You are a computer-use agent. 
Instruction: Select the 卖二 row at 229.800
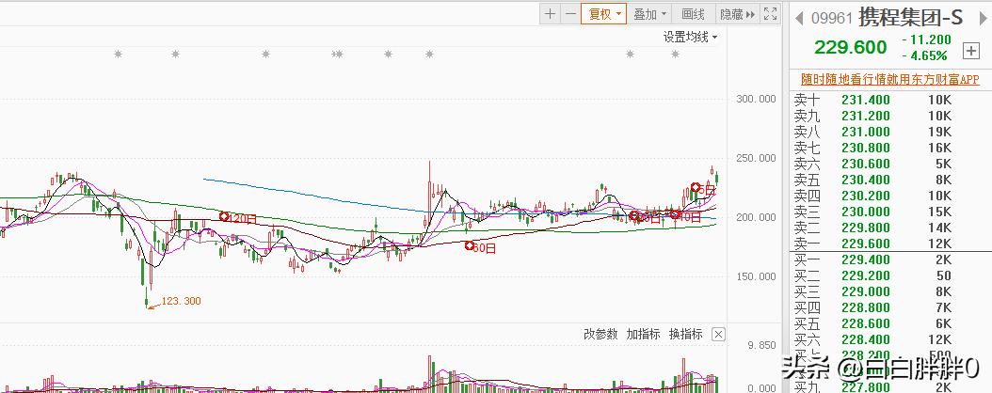pyautogui.click(x=890, y=228)
